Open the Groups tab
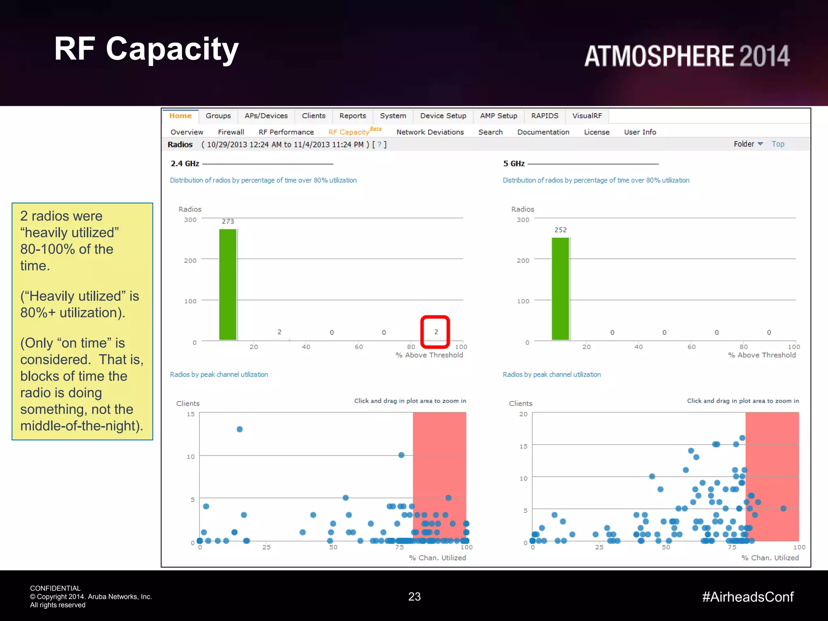Screen dimensions: 828x621 tap(218, 116)
